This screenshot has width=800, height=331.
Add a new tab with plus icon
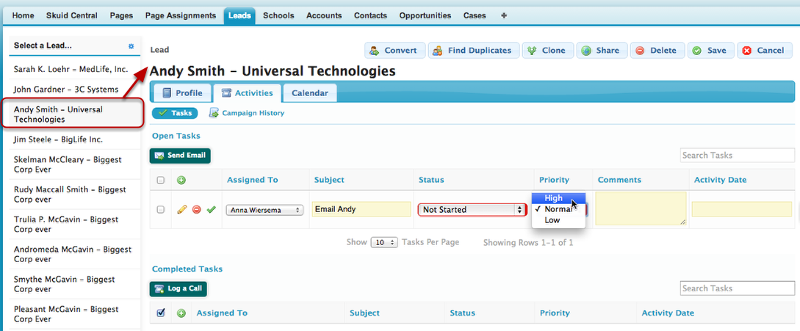504,15
